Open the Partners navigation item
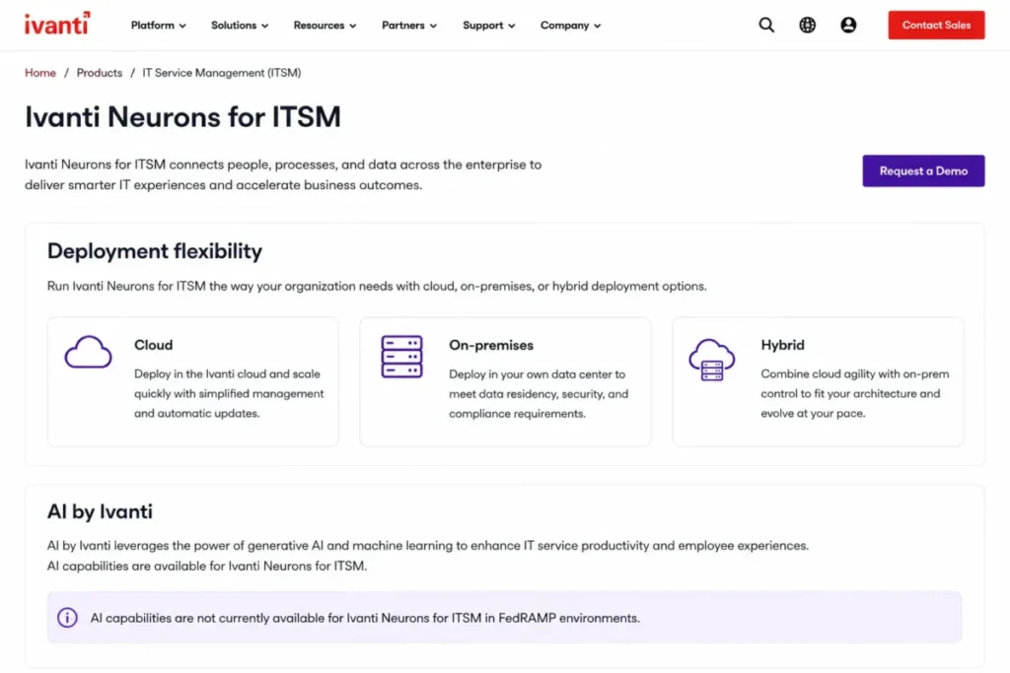This screenshot has width=1010, height=673. 409,25
